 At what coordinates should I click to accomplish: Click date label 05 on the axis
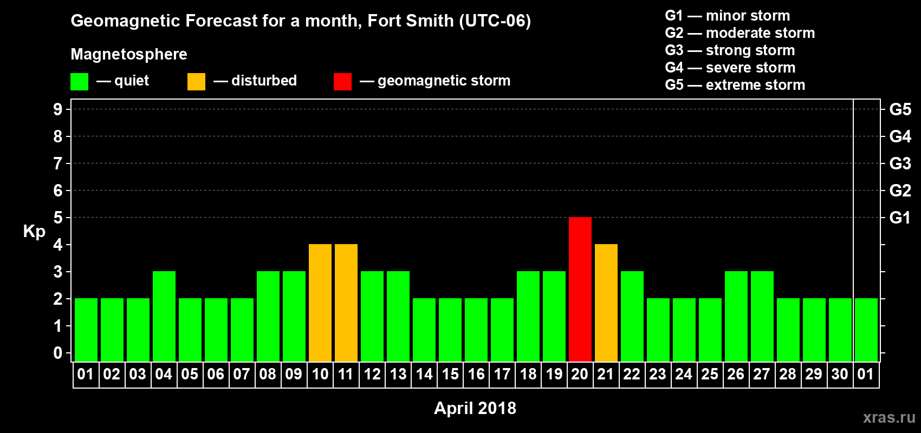pyautogui.click(x=190, y=374)
